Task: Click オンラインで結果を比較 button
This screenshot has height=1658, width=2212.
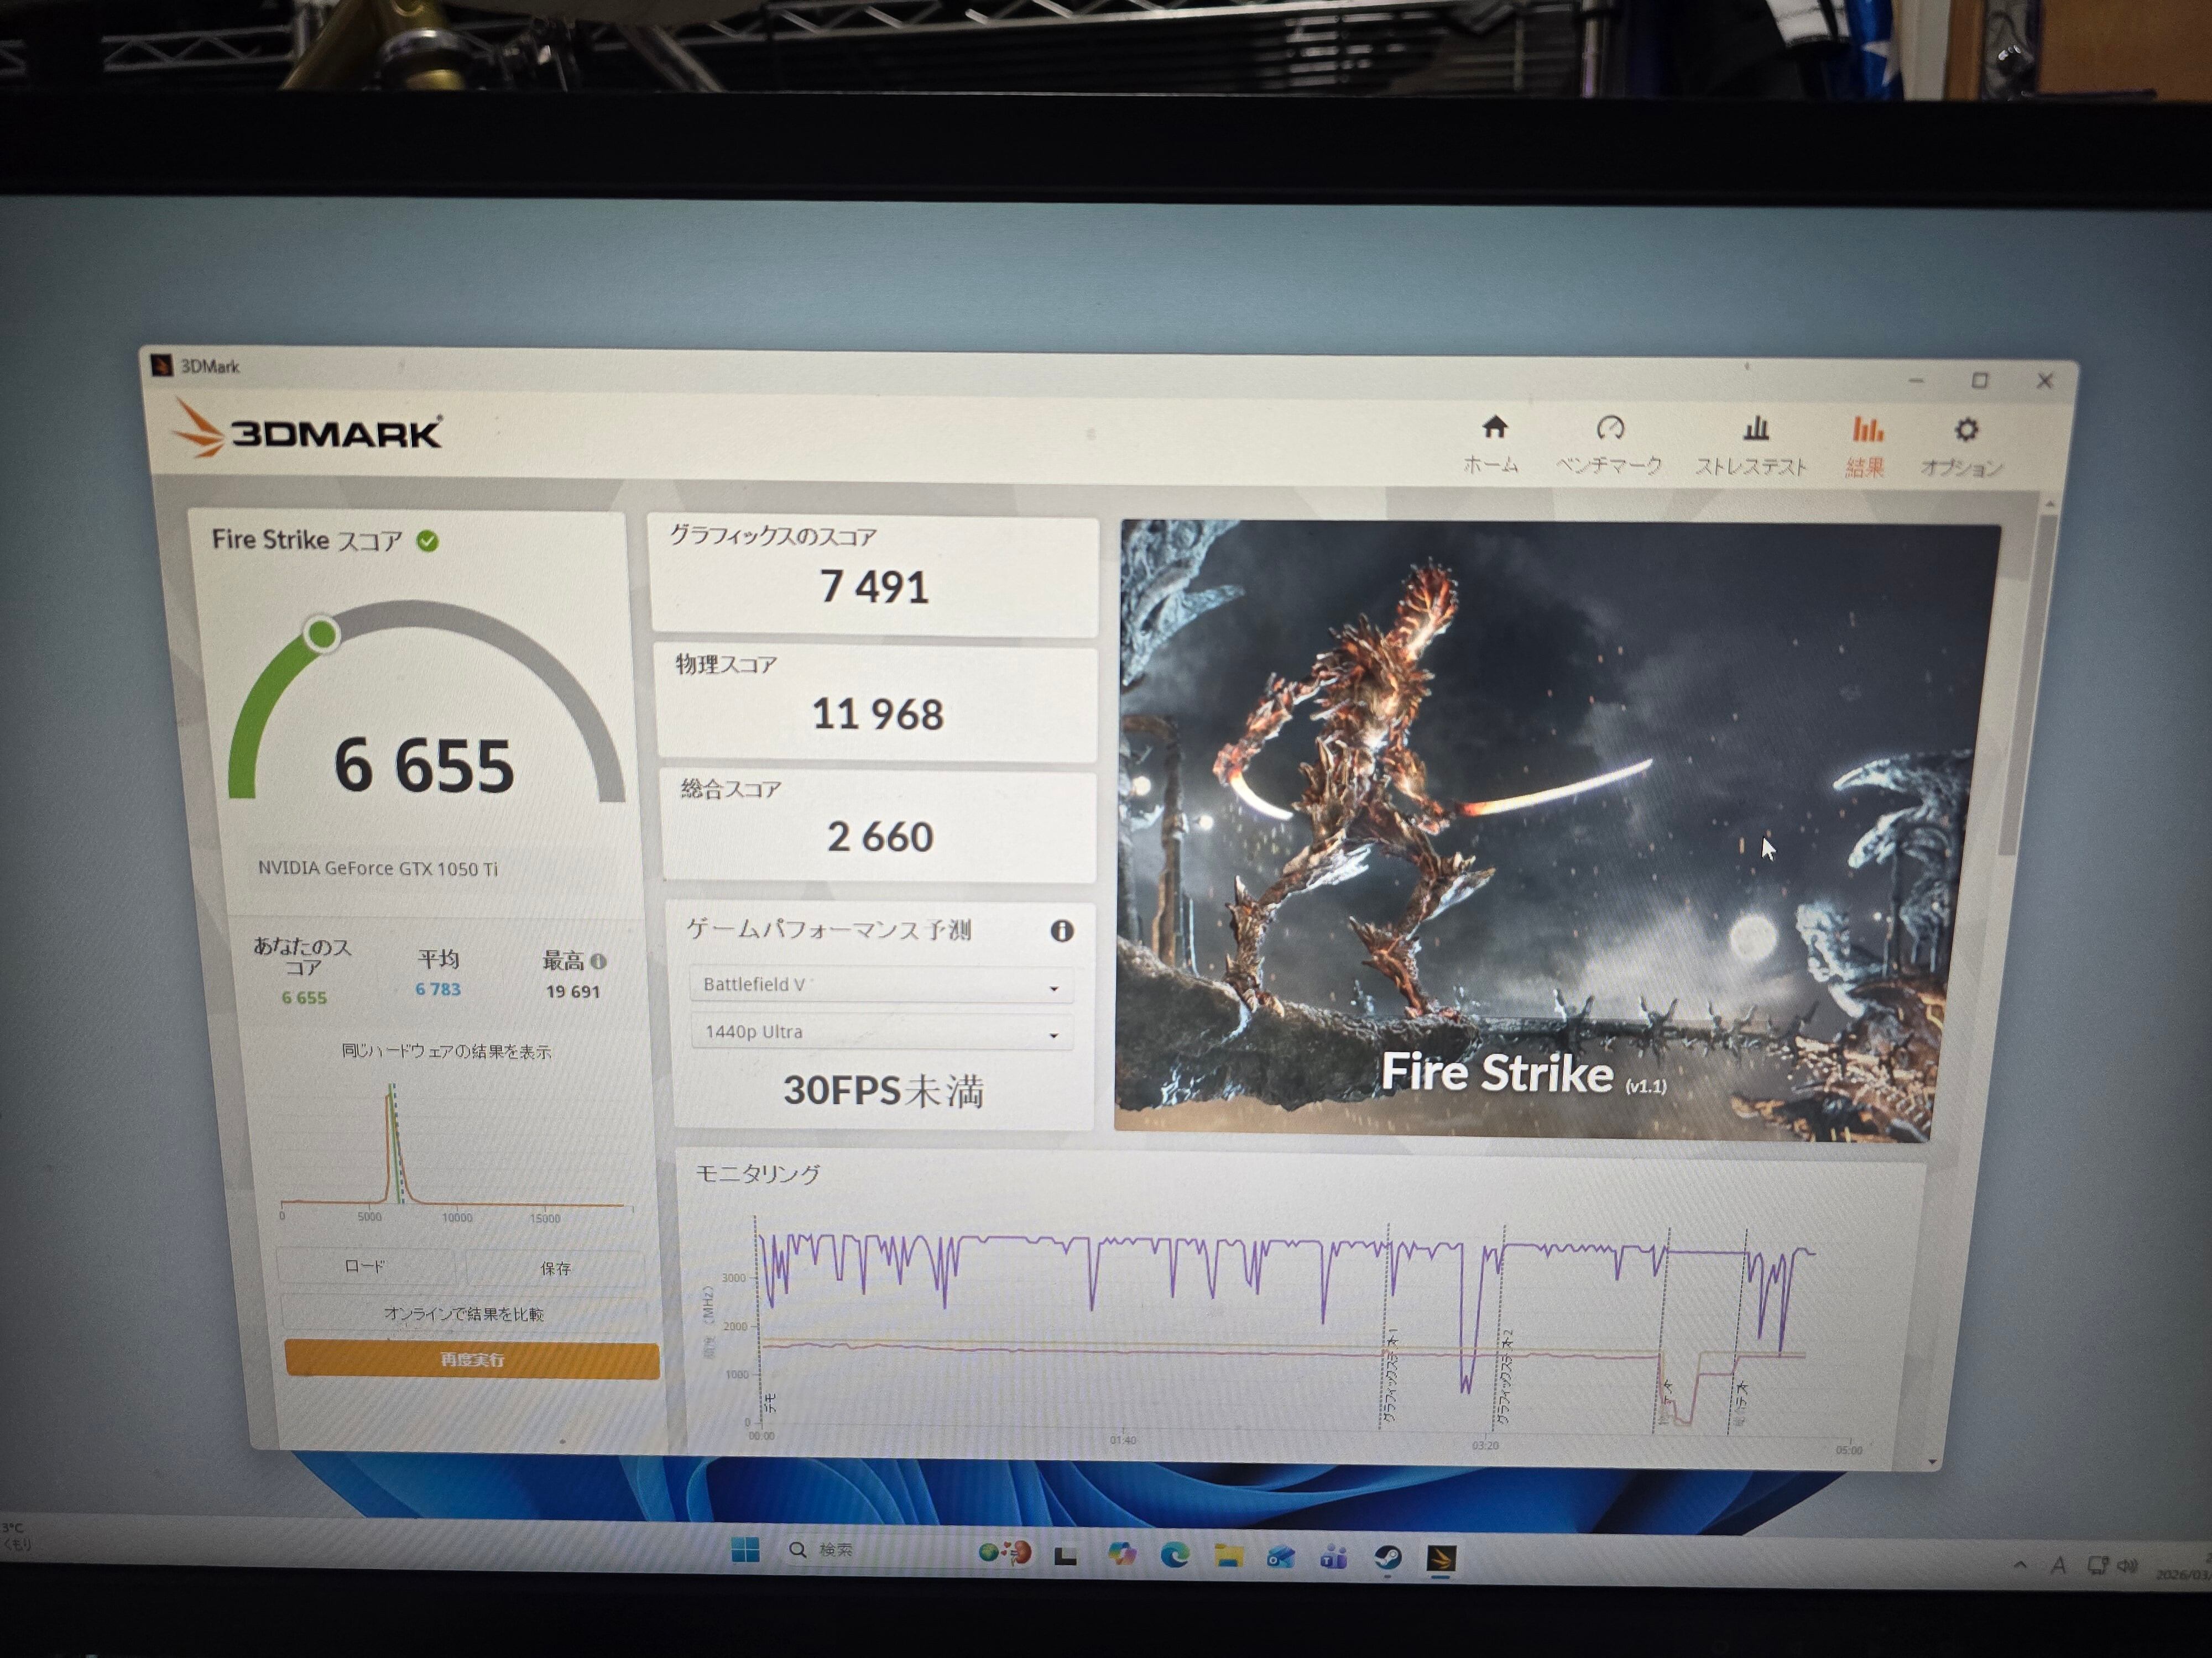Action: tap(464, 1313)
